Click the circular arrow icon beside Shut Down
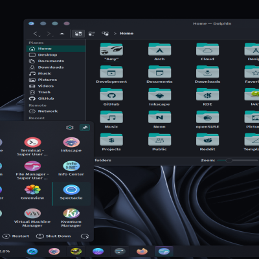Screen dimensions: 259x259 85,236
